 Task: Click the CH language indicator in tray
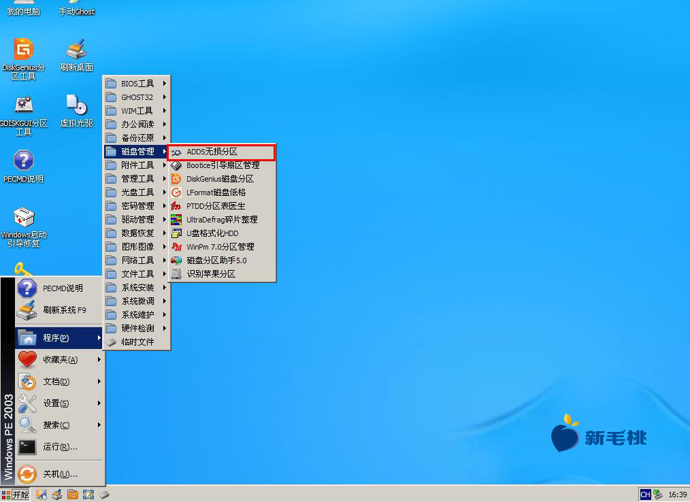(646, 495)
